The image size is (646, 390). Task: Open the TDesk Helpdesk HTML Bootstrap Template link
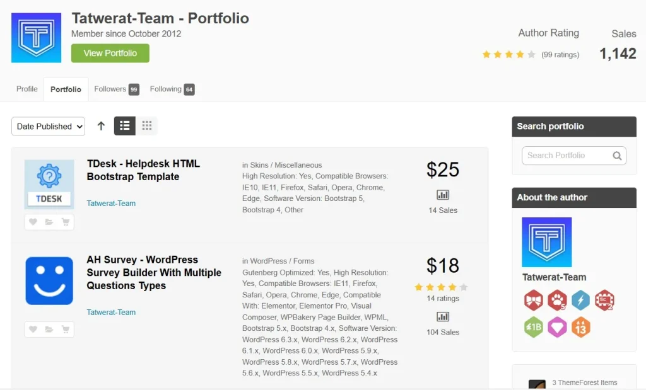coord(143,170)
